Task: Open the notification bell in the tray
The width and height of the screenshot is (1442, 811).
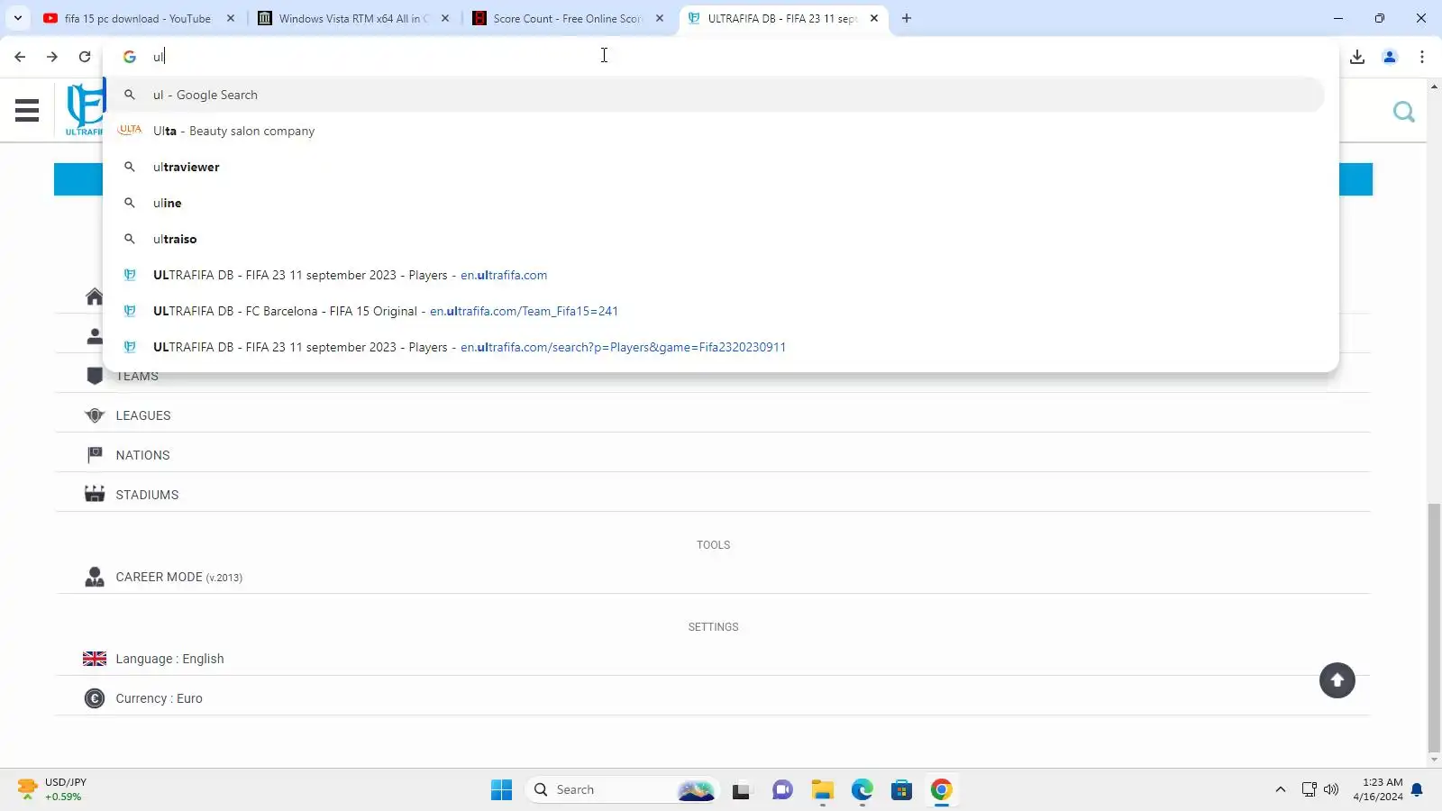Action: coord(1417,790)
